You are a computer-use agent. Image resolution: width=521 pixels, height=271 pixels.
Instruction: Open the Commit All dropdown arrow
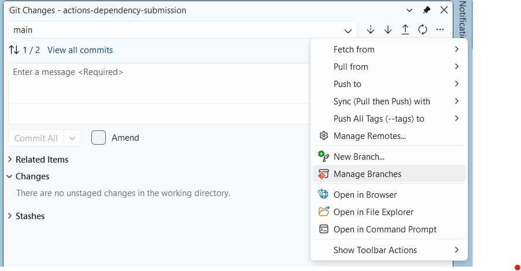click(72, 138)
